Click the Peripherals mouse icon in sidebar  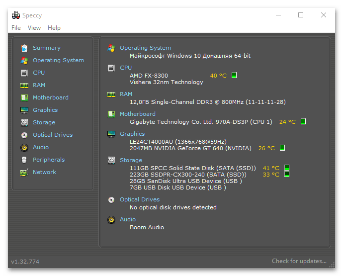pyautogui.click(x=24, y=160)
